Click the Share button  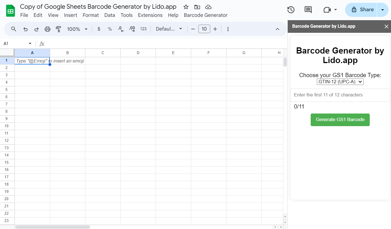tap(361, 10)
